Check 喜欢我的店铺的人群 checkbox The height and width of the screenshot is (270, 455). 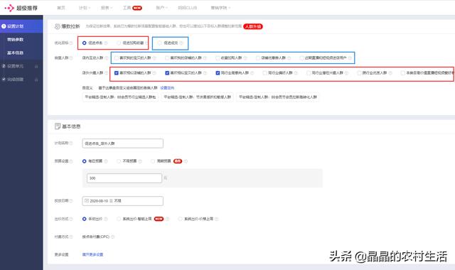pos(167,58)
